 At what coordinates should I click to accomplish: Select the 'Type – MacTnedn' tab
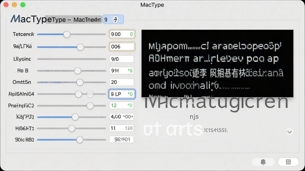tap(74, 20)
